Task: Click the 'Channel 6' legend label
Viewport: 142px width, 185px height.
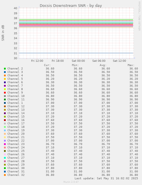Action: (x=15, y=82)
